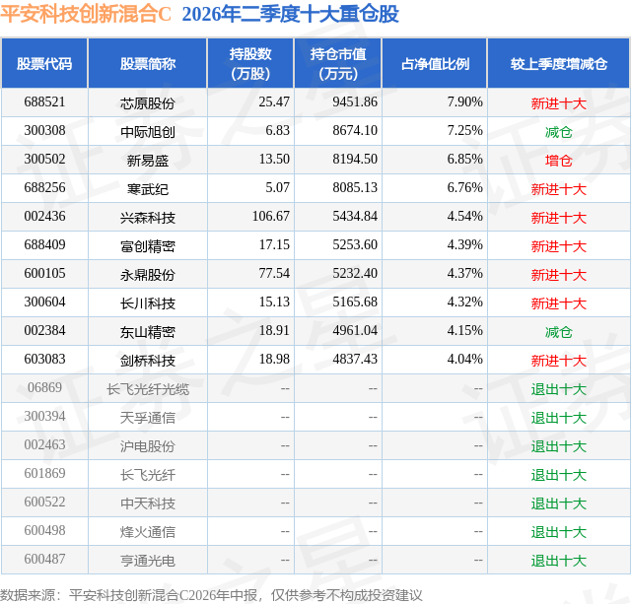The image size is (631, 604).
Task: Open the 中际旭创 stock name
Action: (148, 131)
